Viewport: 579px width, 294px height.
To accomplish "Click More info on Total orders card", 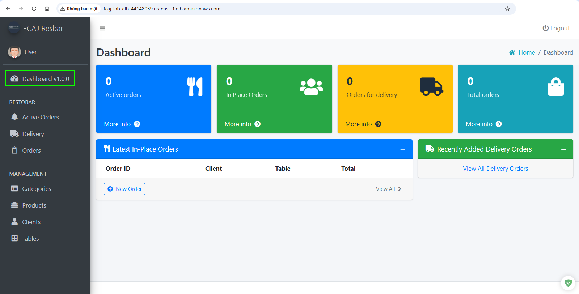I will pos(479,124).
